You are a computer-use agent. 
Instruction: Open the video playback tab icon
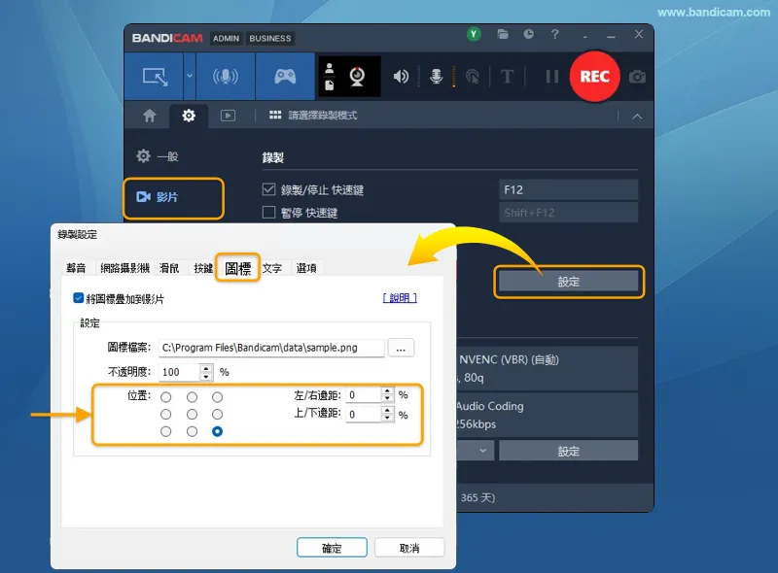(x=228, y=116)
